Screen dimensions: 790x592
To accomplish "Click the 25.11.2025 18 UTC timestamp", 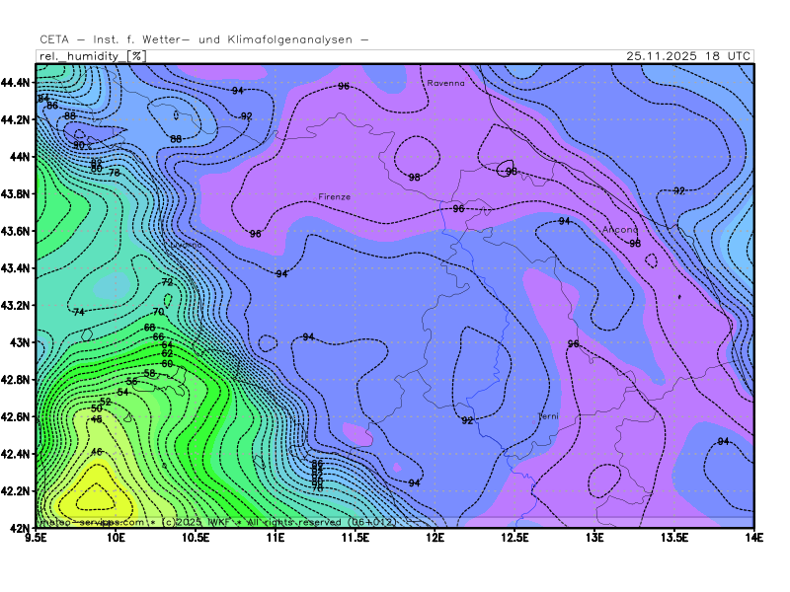I will [x=688, y=56].
